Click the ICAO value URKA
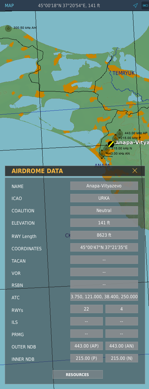149x389 pixels. [x=104, y=198]
